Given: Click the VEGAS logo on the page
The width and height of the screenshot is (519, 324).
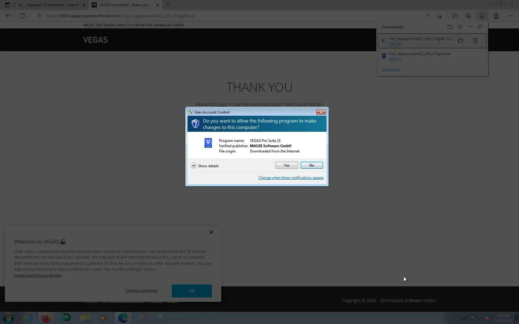Looking at the screenshot, I should (95, 40).
